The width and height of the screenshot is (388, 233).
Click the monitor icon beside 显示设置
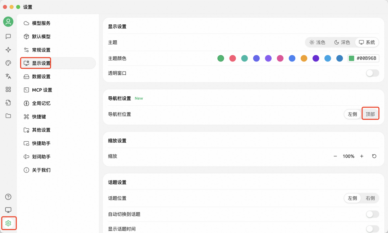point(26,63)
